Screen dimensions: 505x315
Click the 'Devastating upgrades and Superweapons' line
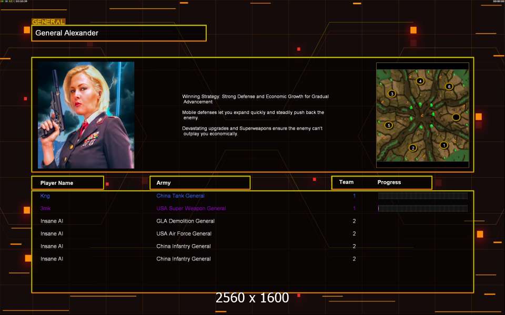tap(252, 131)
